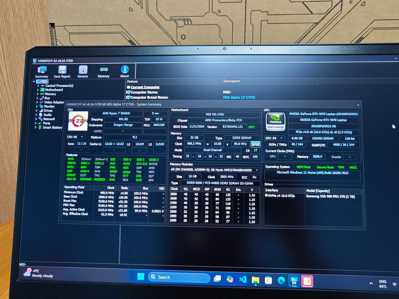
Task: Select Smart Battery tree node
Action: click(53, 127)
